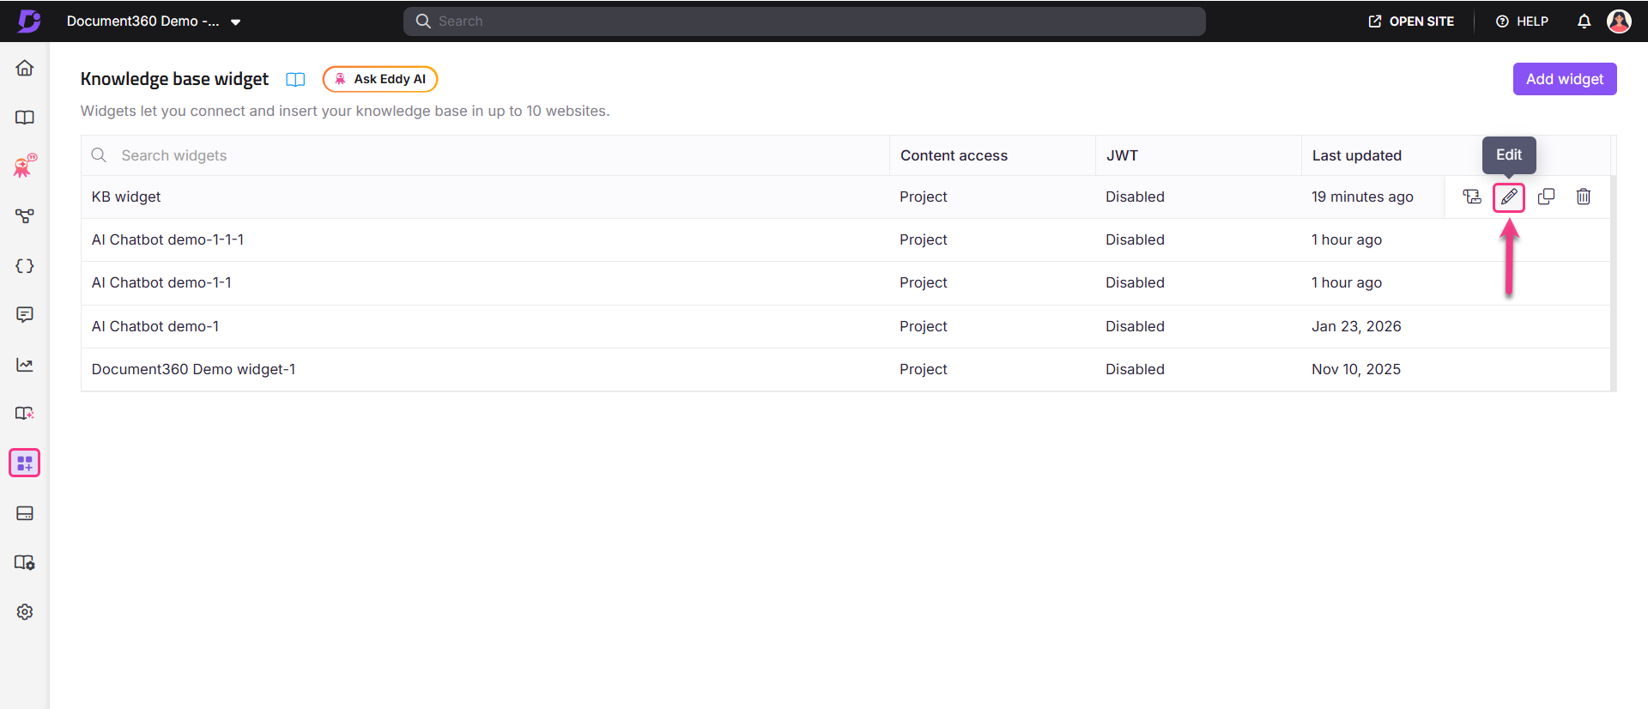Open the workflow nodes sidebar icon
The height and width of the screenshot is (709, 1648).
click(25, 216)
